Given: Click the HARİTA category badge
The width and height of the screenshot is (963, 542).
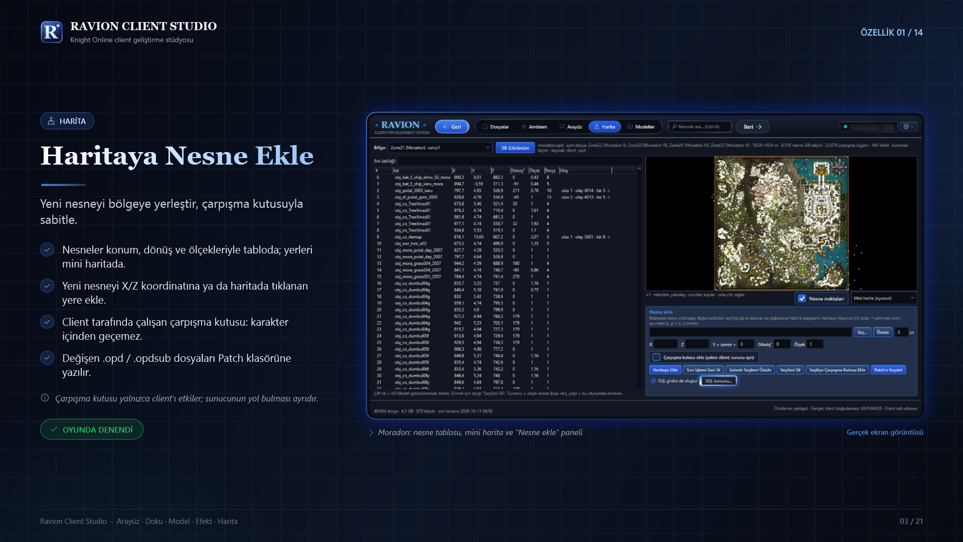Looking at the screenshot, I should click(67, 121).
